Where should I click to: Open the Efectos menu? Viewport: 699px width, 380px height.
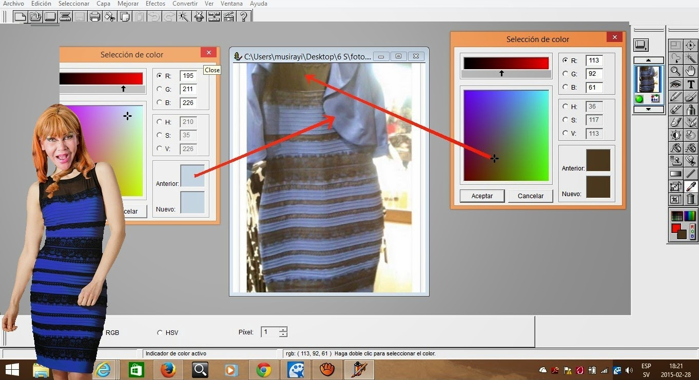156,4
